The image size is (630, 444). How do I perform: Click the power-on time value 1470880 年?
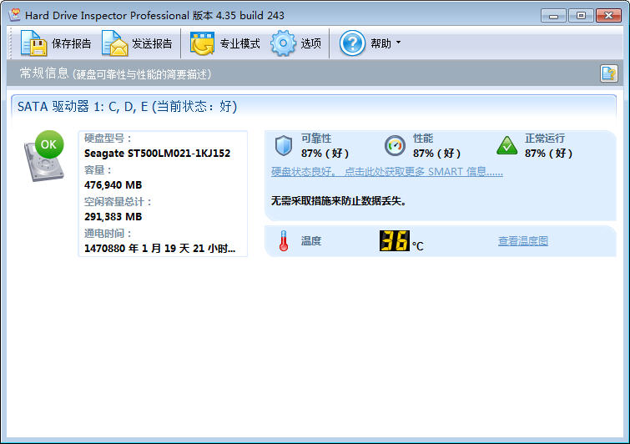click(160, 249)
